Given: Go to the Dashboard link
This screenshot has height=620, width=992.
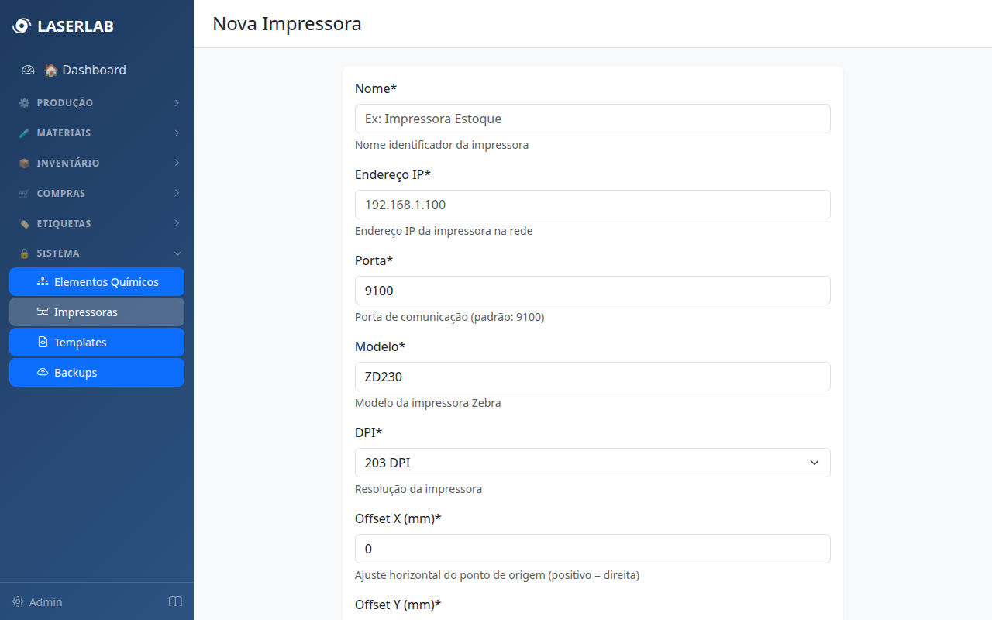Looking at the screenshot, I should point(94,70).
